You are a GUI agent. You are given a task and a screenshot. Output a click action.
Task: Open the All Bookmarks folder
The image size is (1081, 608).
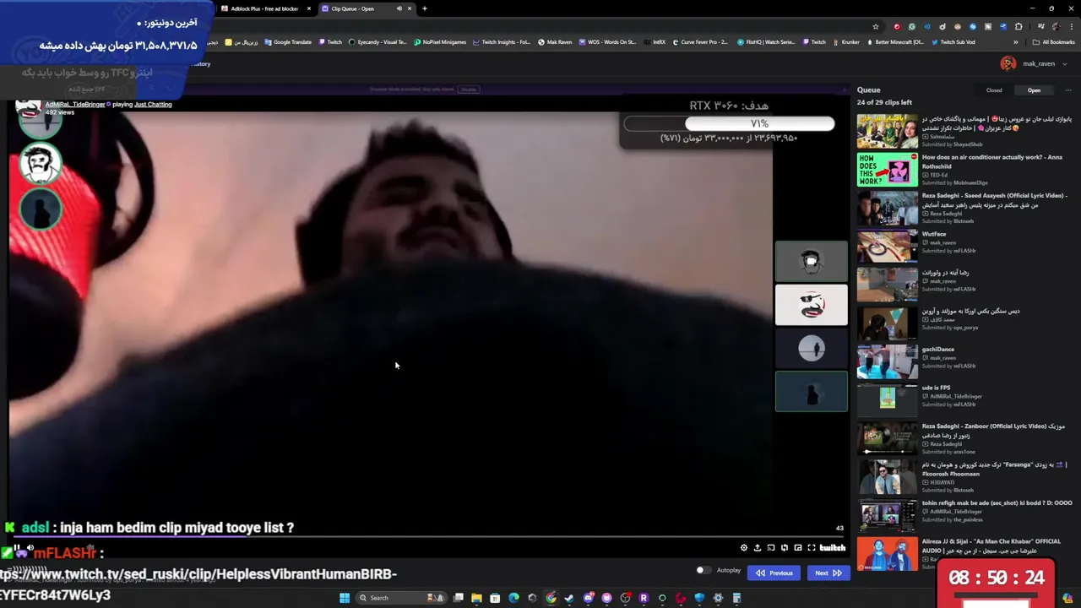[1053, 42]
